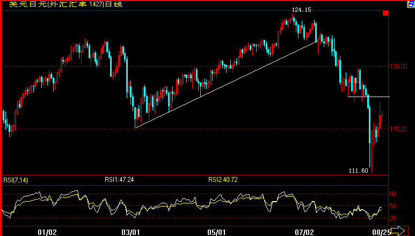The height and width of the screenshot is (236, 415).
Task: Click the small red box beside yellow arrow
Action: pos(407,231)
